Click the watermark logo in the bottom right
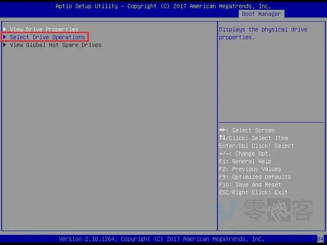 pyautogui.click(x=270, y=212)
